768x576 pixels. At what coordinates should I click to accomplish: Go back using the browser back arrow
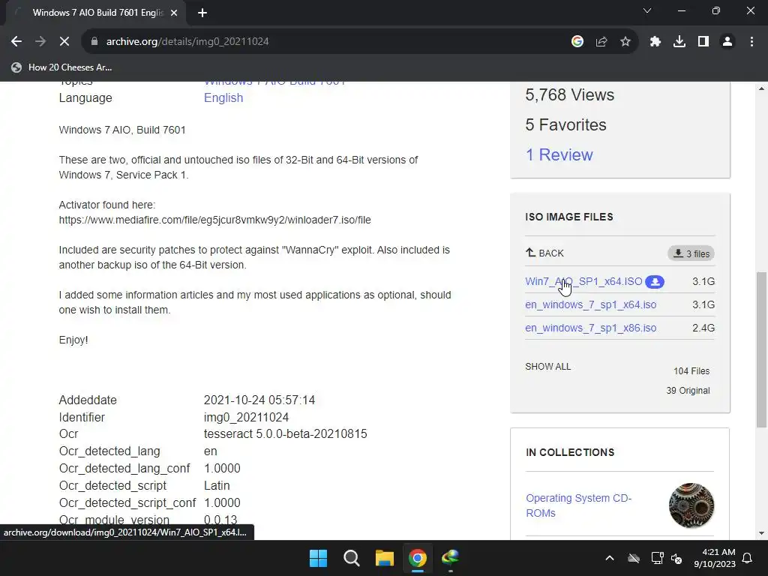click(x=16, y=42)
